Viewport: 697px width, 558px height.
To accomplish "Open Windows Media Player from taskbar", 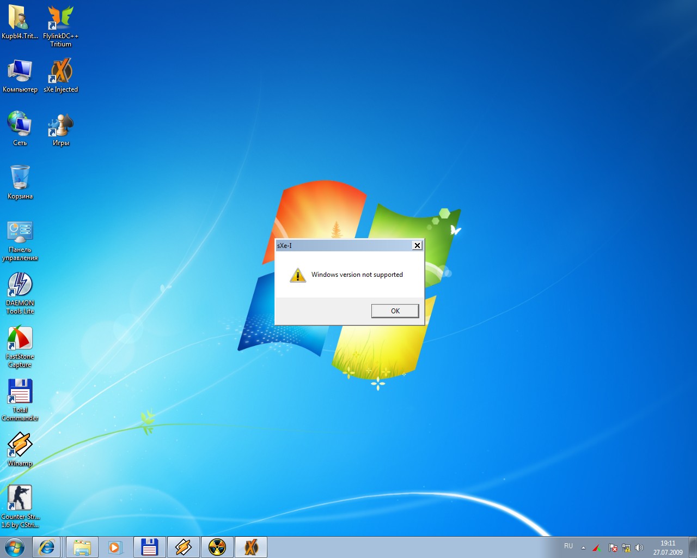I will pos(115,547).
